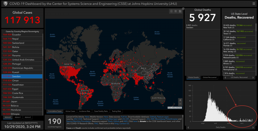This screenshot has width=258, height=131.
Task: Open the blog link
Action: pyautogui.click(x=116, y=124)
